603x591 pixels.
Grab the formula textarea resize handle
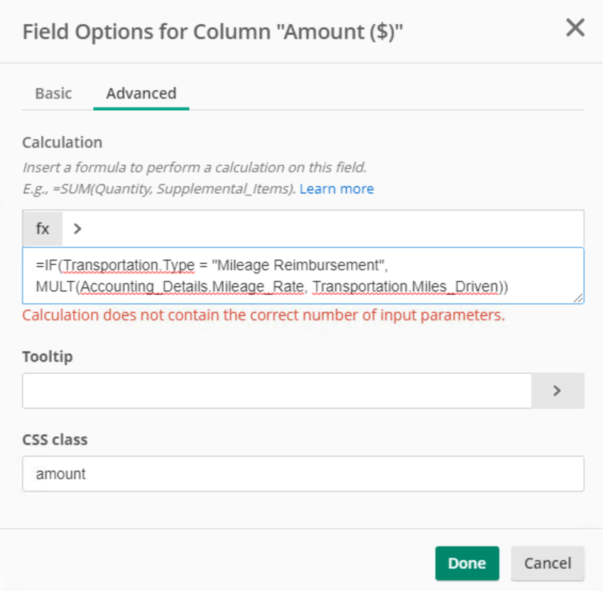tap(578, 298)
